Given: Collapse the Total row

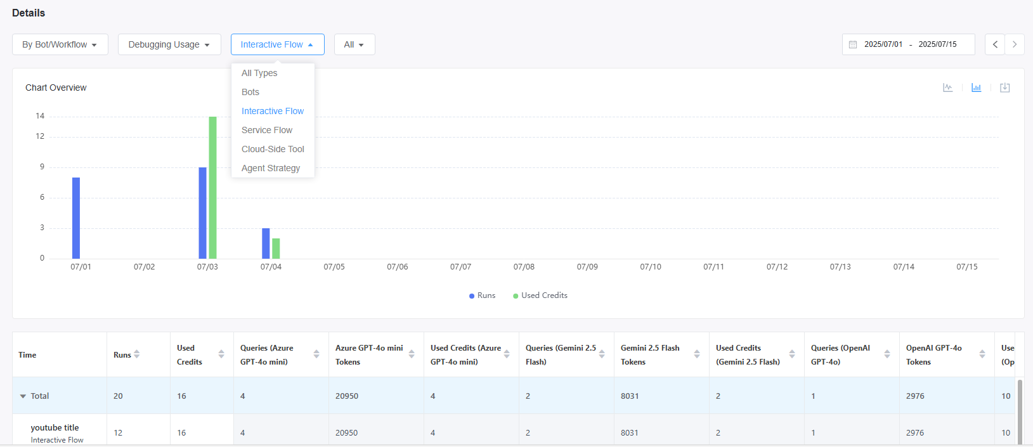Looking at the screenshot, I should click(x=23, y=396).
